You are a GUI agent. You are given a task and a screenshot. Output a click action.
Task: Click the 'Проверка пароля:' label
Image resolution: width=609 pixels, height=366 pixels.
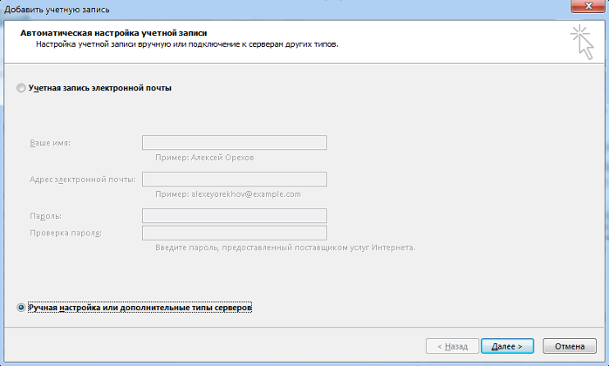[65, 233]
